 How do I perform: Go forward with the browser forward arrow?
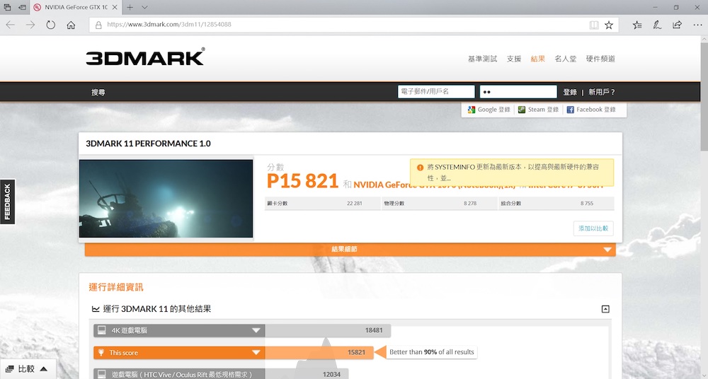point(30,25)
